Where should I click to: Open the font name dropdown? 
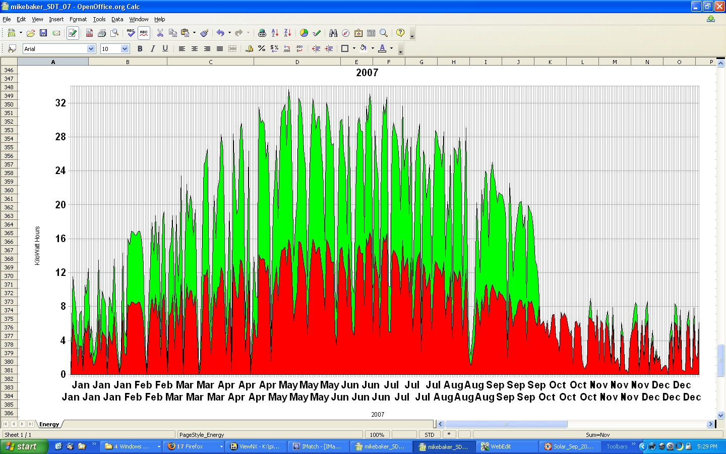pyautogui.click(x=91, y=49)
